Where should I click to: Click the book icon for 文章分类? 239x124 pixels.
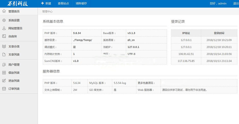pyautogui.click(x=4, y=46)
